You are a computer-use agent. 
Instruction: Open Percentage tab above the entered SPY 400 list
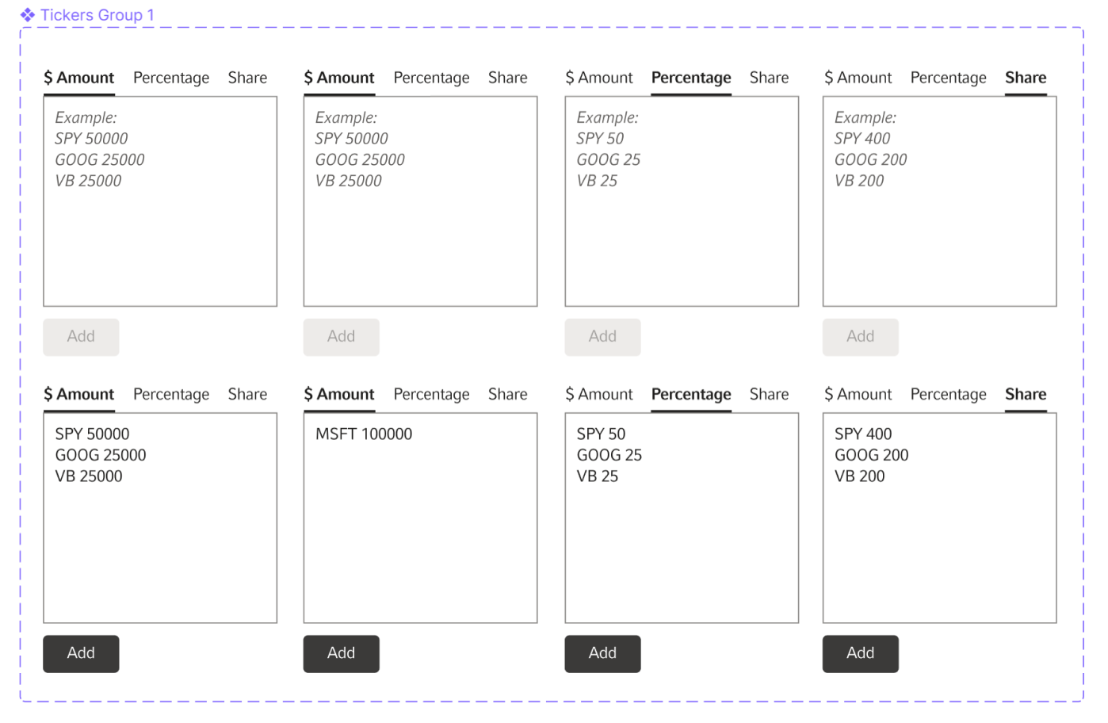(949, 395)
